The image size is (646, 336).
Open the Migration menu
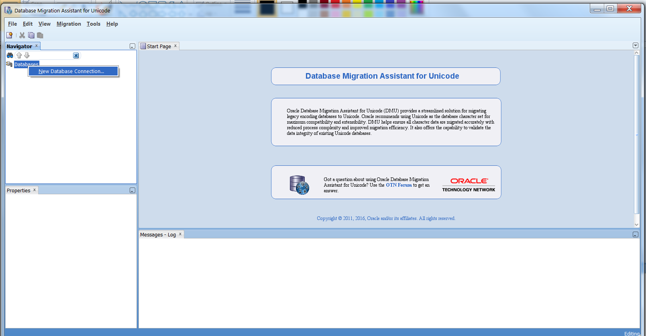pyautogui.click(x=69, y=24)
